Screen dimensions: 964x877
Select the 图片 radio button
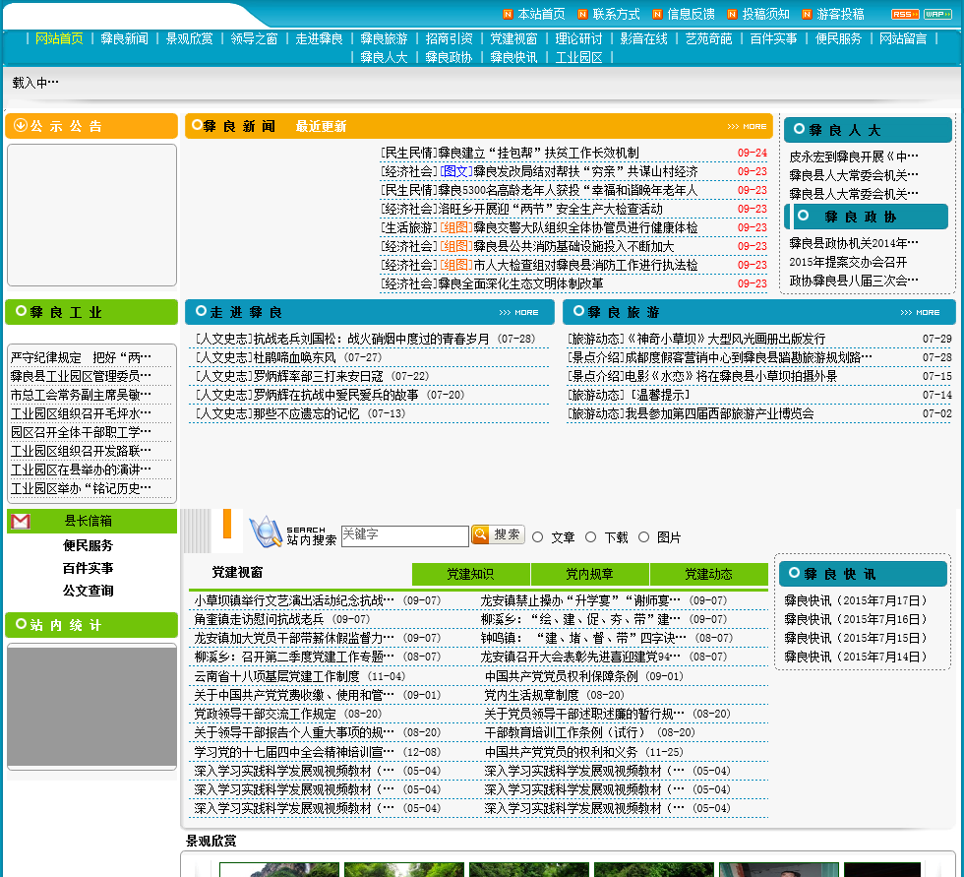coord(643,537)
